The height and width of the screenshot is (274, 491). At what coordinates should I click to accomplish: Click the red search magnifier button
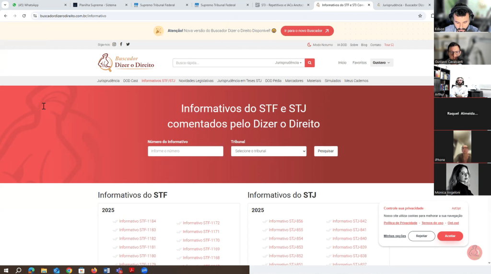pyautogui.click(x=310, y=63)
